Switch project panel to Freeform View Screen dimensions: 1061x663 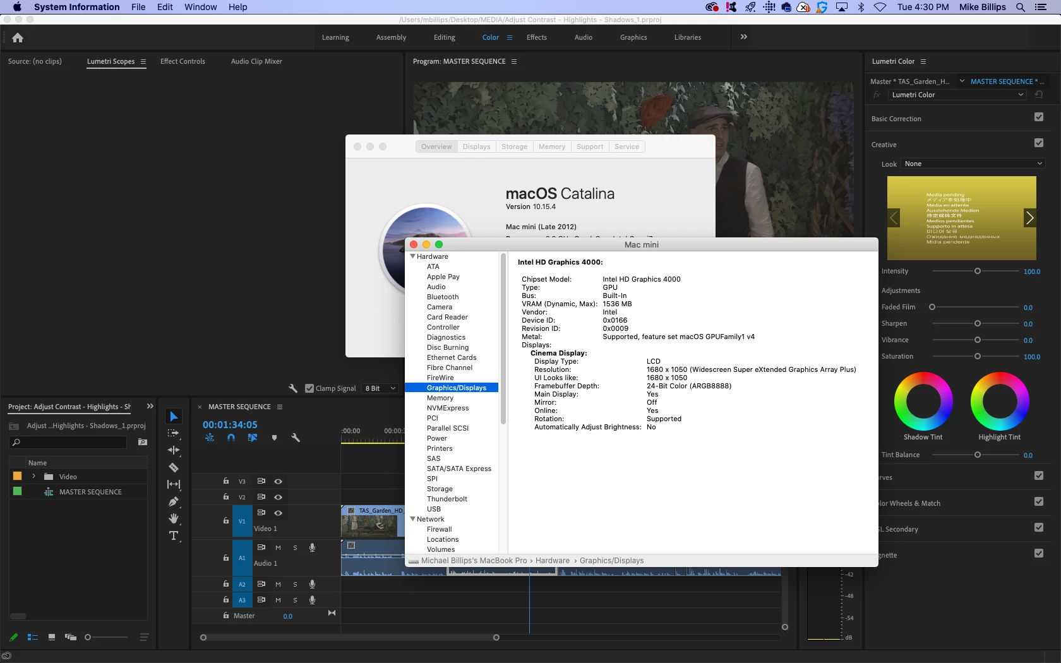pyautogui.click(x=71, y=637)
